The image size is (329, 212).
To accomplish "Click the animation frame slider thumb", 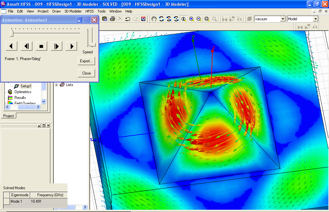I will tap(12, 33).
